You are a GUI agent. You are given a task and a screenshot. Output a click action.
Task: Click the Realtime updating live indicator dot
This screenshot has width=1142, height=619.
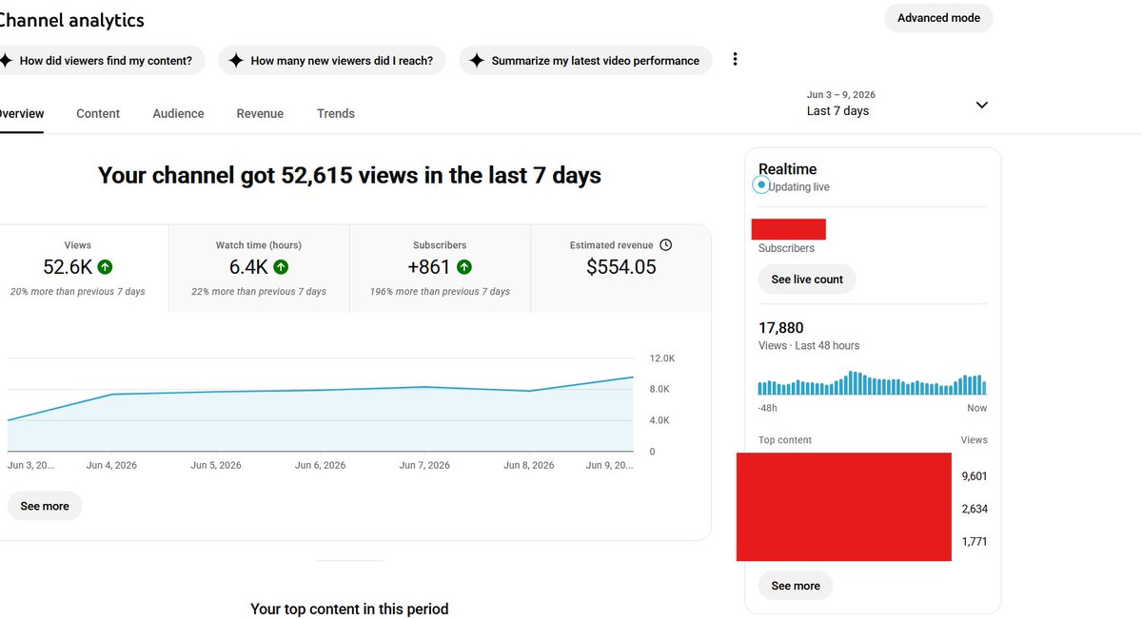(x=760, y=184)
